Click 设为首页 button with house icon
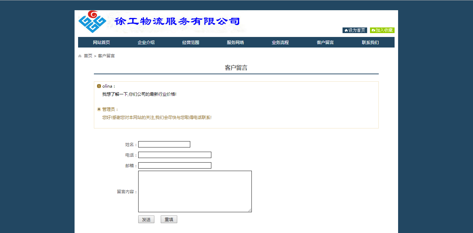Image resolution: width=473 pixels, height=233 pixels. coord(354,30)
